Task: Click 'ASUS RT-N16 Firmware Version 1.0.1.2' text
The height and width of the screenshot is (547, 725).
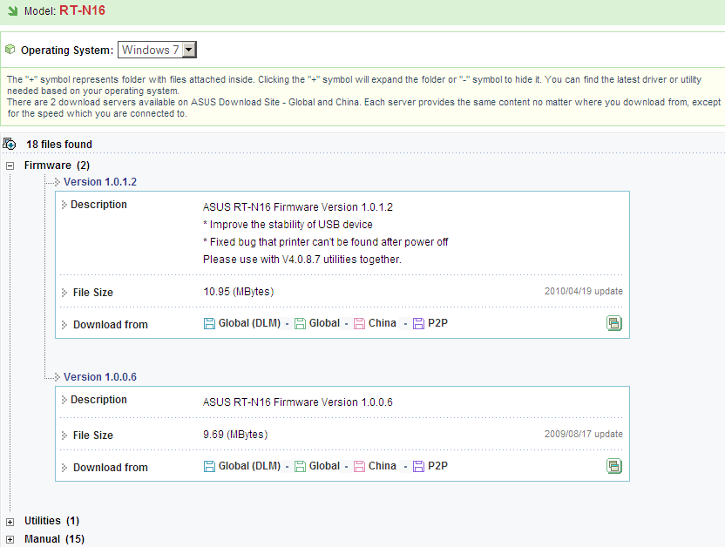Action: [x=298, y=207]
